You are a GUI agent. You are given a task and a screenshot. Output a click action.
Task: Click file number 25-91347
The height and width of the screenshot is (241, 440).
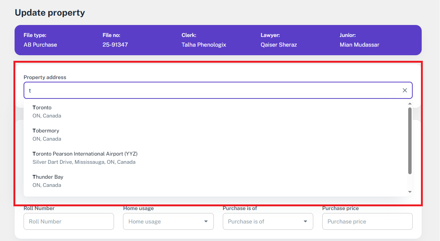pos(115,45)
